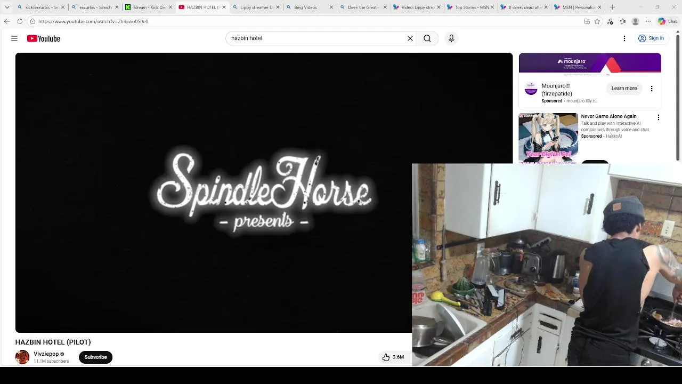Image resolution: width=682 pixels, height=384 pixels.
Task: Click inside the YouTube search field
Action: pos(317,38)
